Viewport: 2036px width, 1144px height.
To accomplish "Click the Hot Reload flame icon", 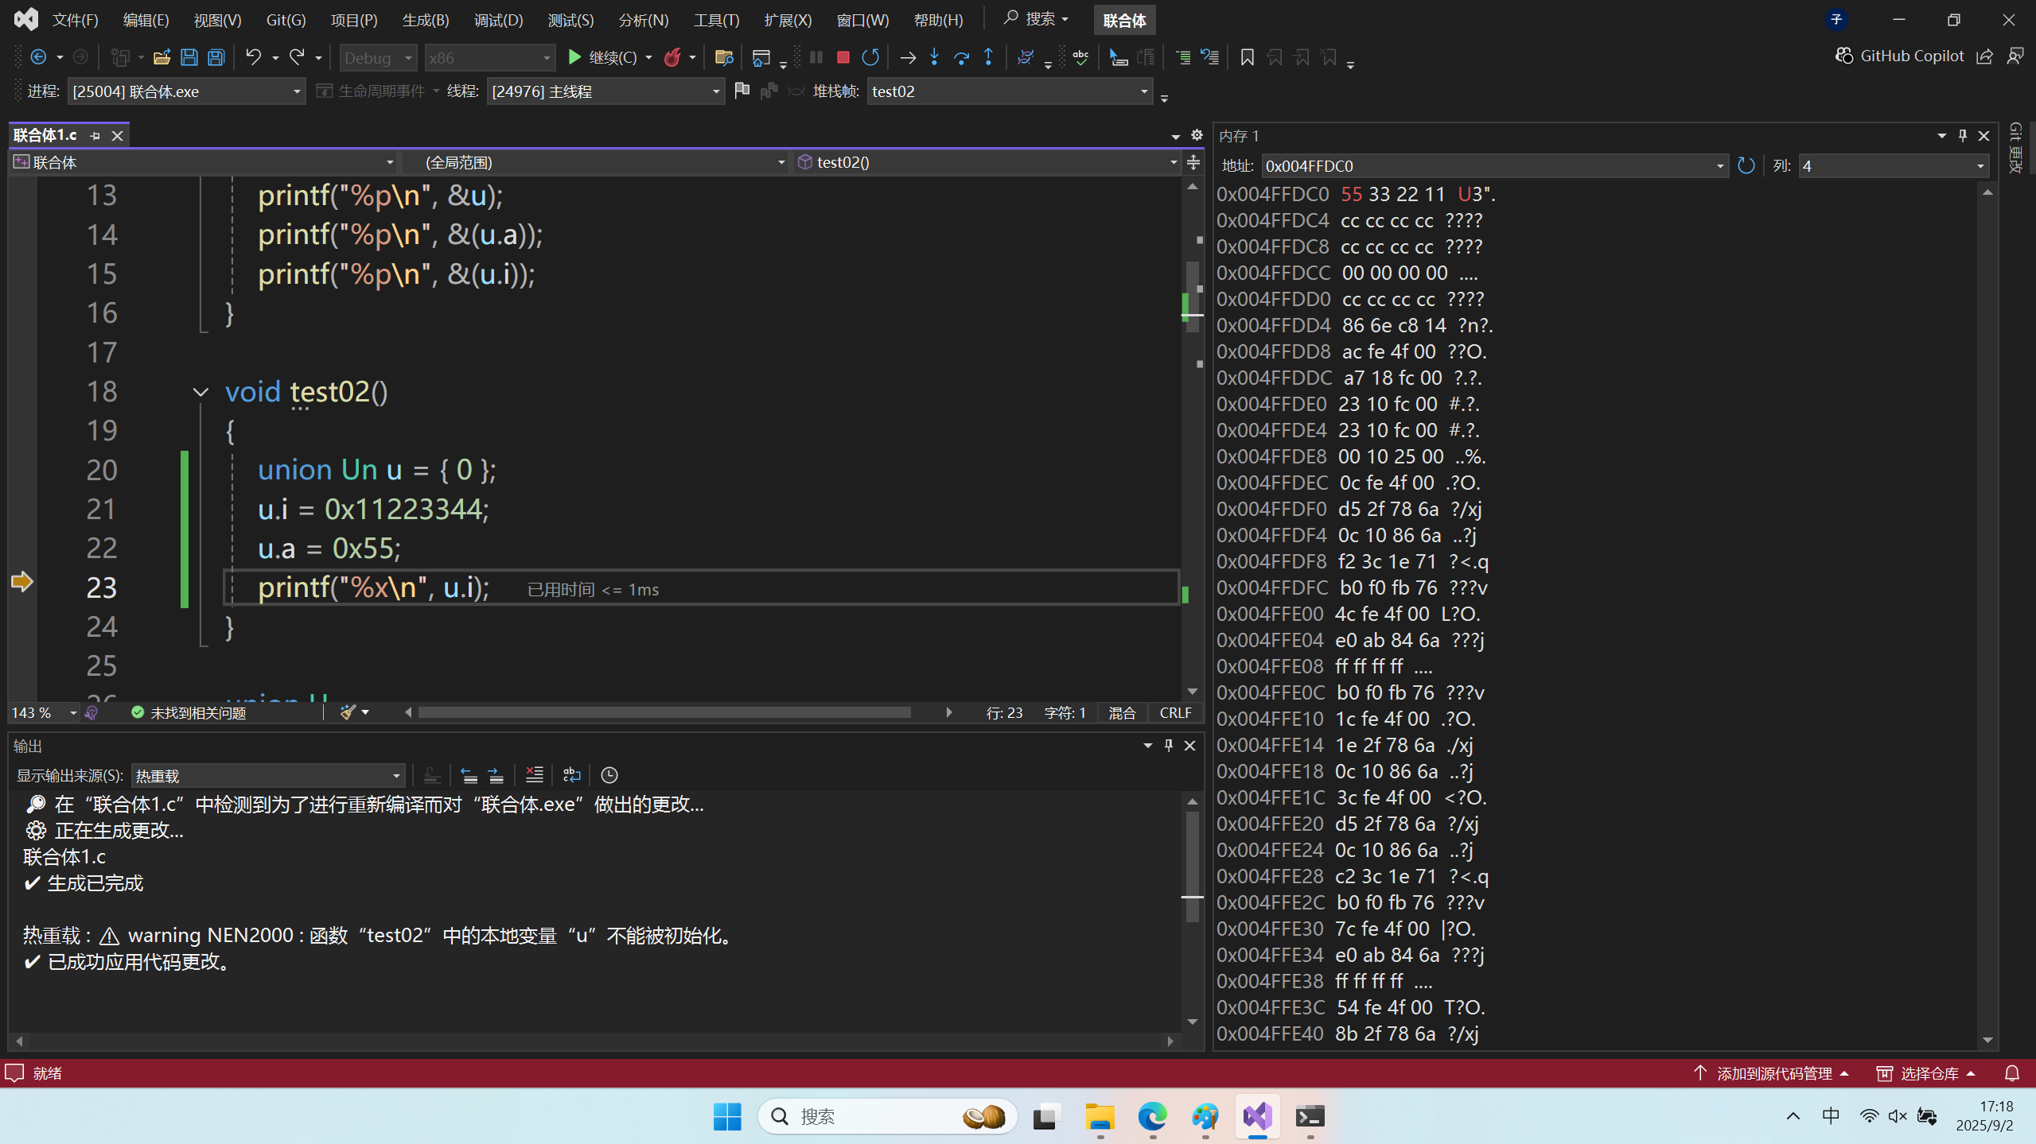I will 673,57.
